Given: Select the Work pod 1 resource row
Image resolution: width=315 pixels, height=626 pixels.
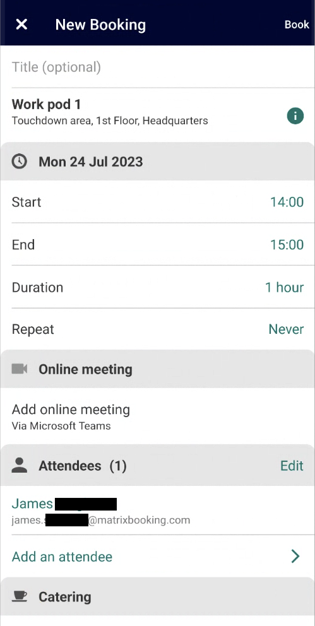Looking at the screenshot, I should coord(157,115).
